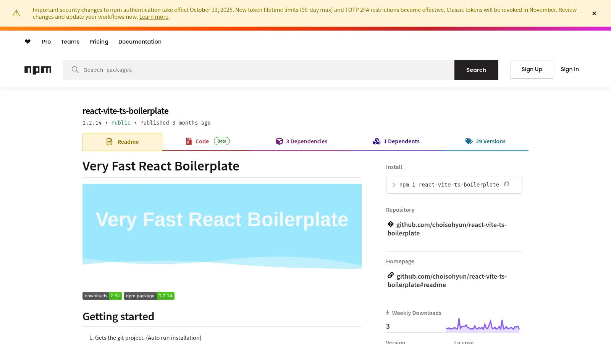Click the "Published 3 months ago" text
The width and height of the screenshot is (611, 344).
(175, 123)
